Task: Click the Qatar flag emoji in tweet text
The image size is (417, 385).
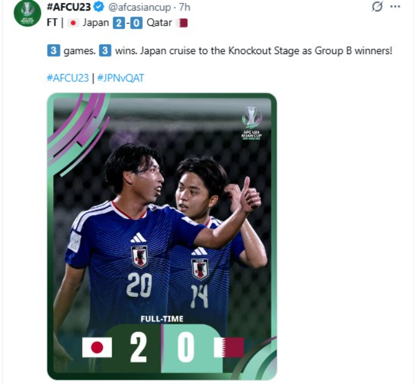Action: 183,24
